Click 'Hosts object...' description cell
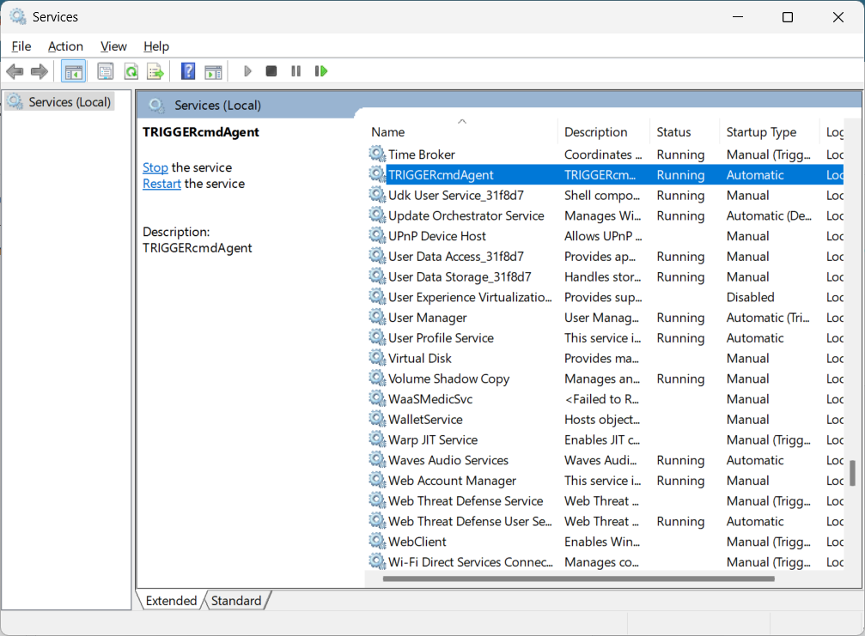The height and width of the screenshot is (636, 865). tap(602, 420)
